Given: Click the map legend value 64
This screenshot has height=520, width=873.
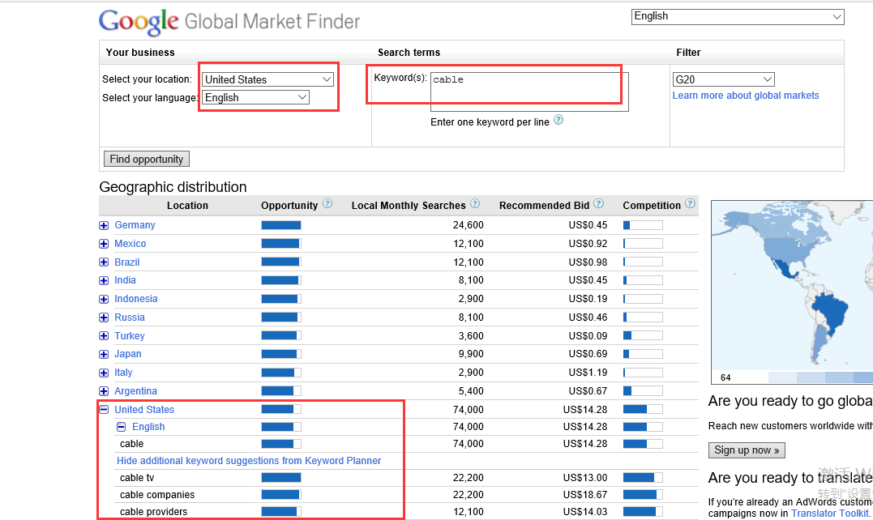Looking at the screenshot, I should (725, 377).
